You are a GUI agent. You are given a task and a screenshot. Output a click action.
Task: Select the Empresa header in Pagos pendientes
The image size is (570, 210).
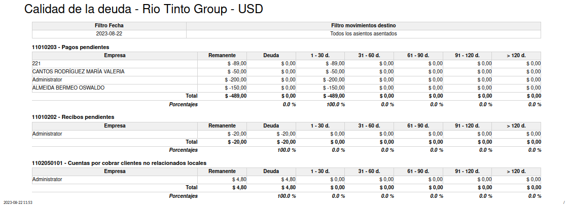115,56
